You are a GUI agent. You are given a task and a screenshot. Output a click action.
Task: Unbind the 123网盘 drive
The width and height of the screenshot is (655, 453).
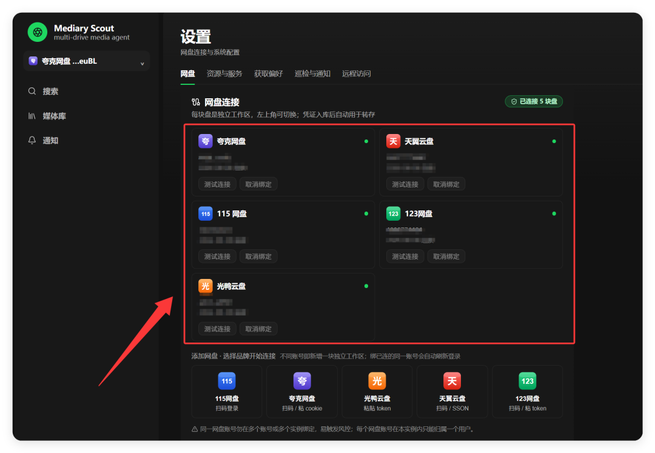click(x=446, y=257)
